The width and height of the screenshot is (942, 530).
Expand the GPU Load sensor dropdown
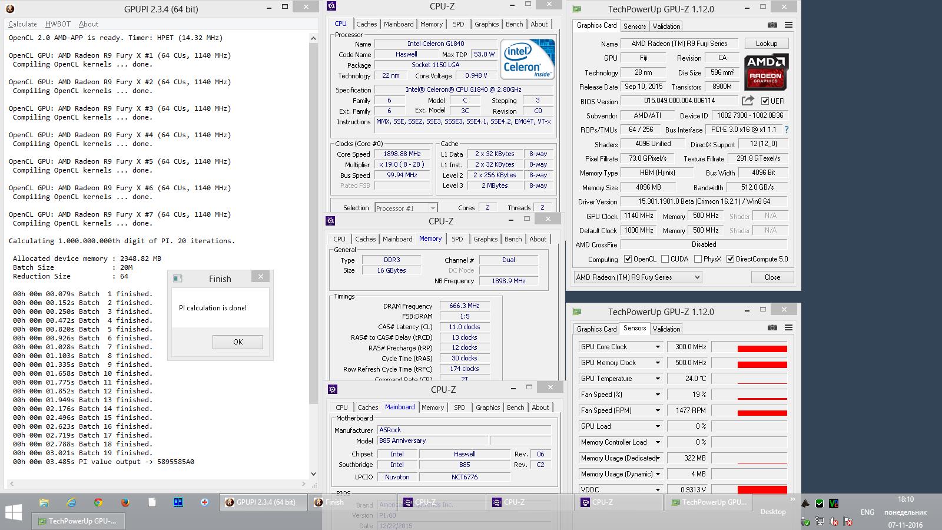(658, 426)
